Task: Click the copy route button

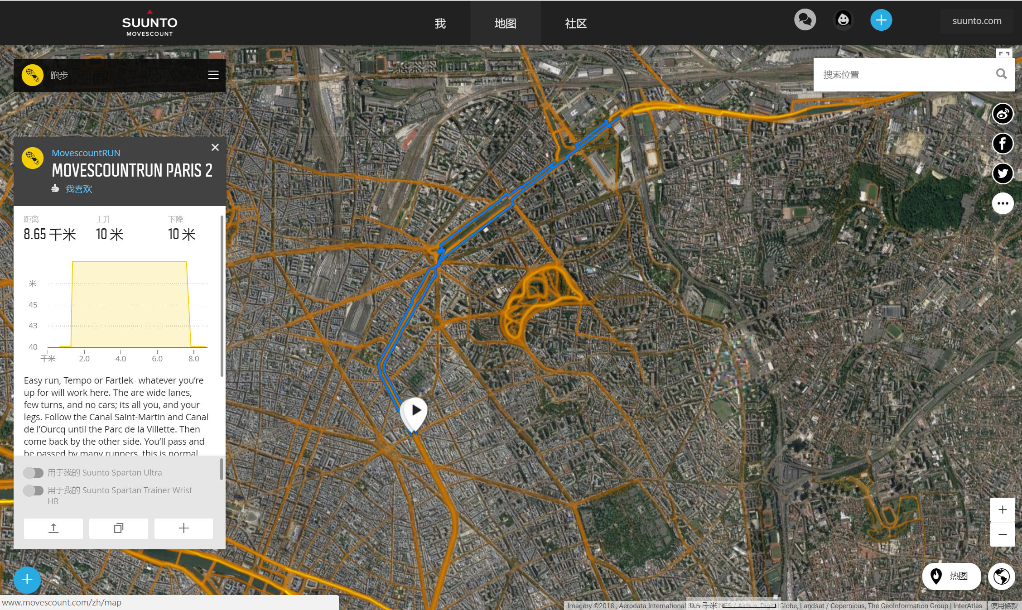Action: pyautogui.click(x=118, y=528)
